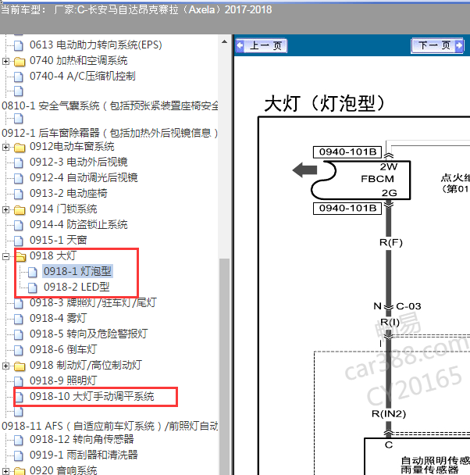
Task: Expand the 0740 加热和空调系统 node
Action: pyautogui.click(x=5, y=61)
